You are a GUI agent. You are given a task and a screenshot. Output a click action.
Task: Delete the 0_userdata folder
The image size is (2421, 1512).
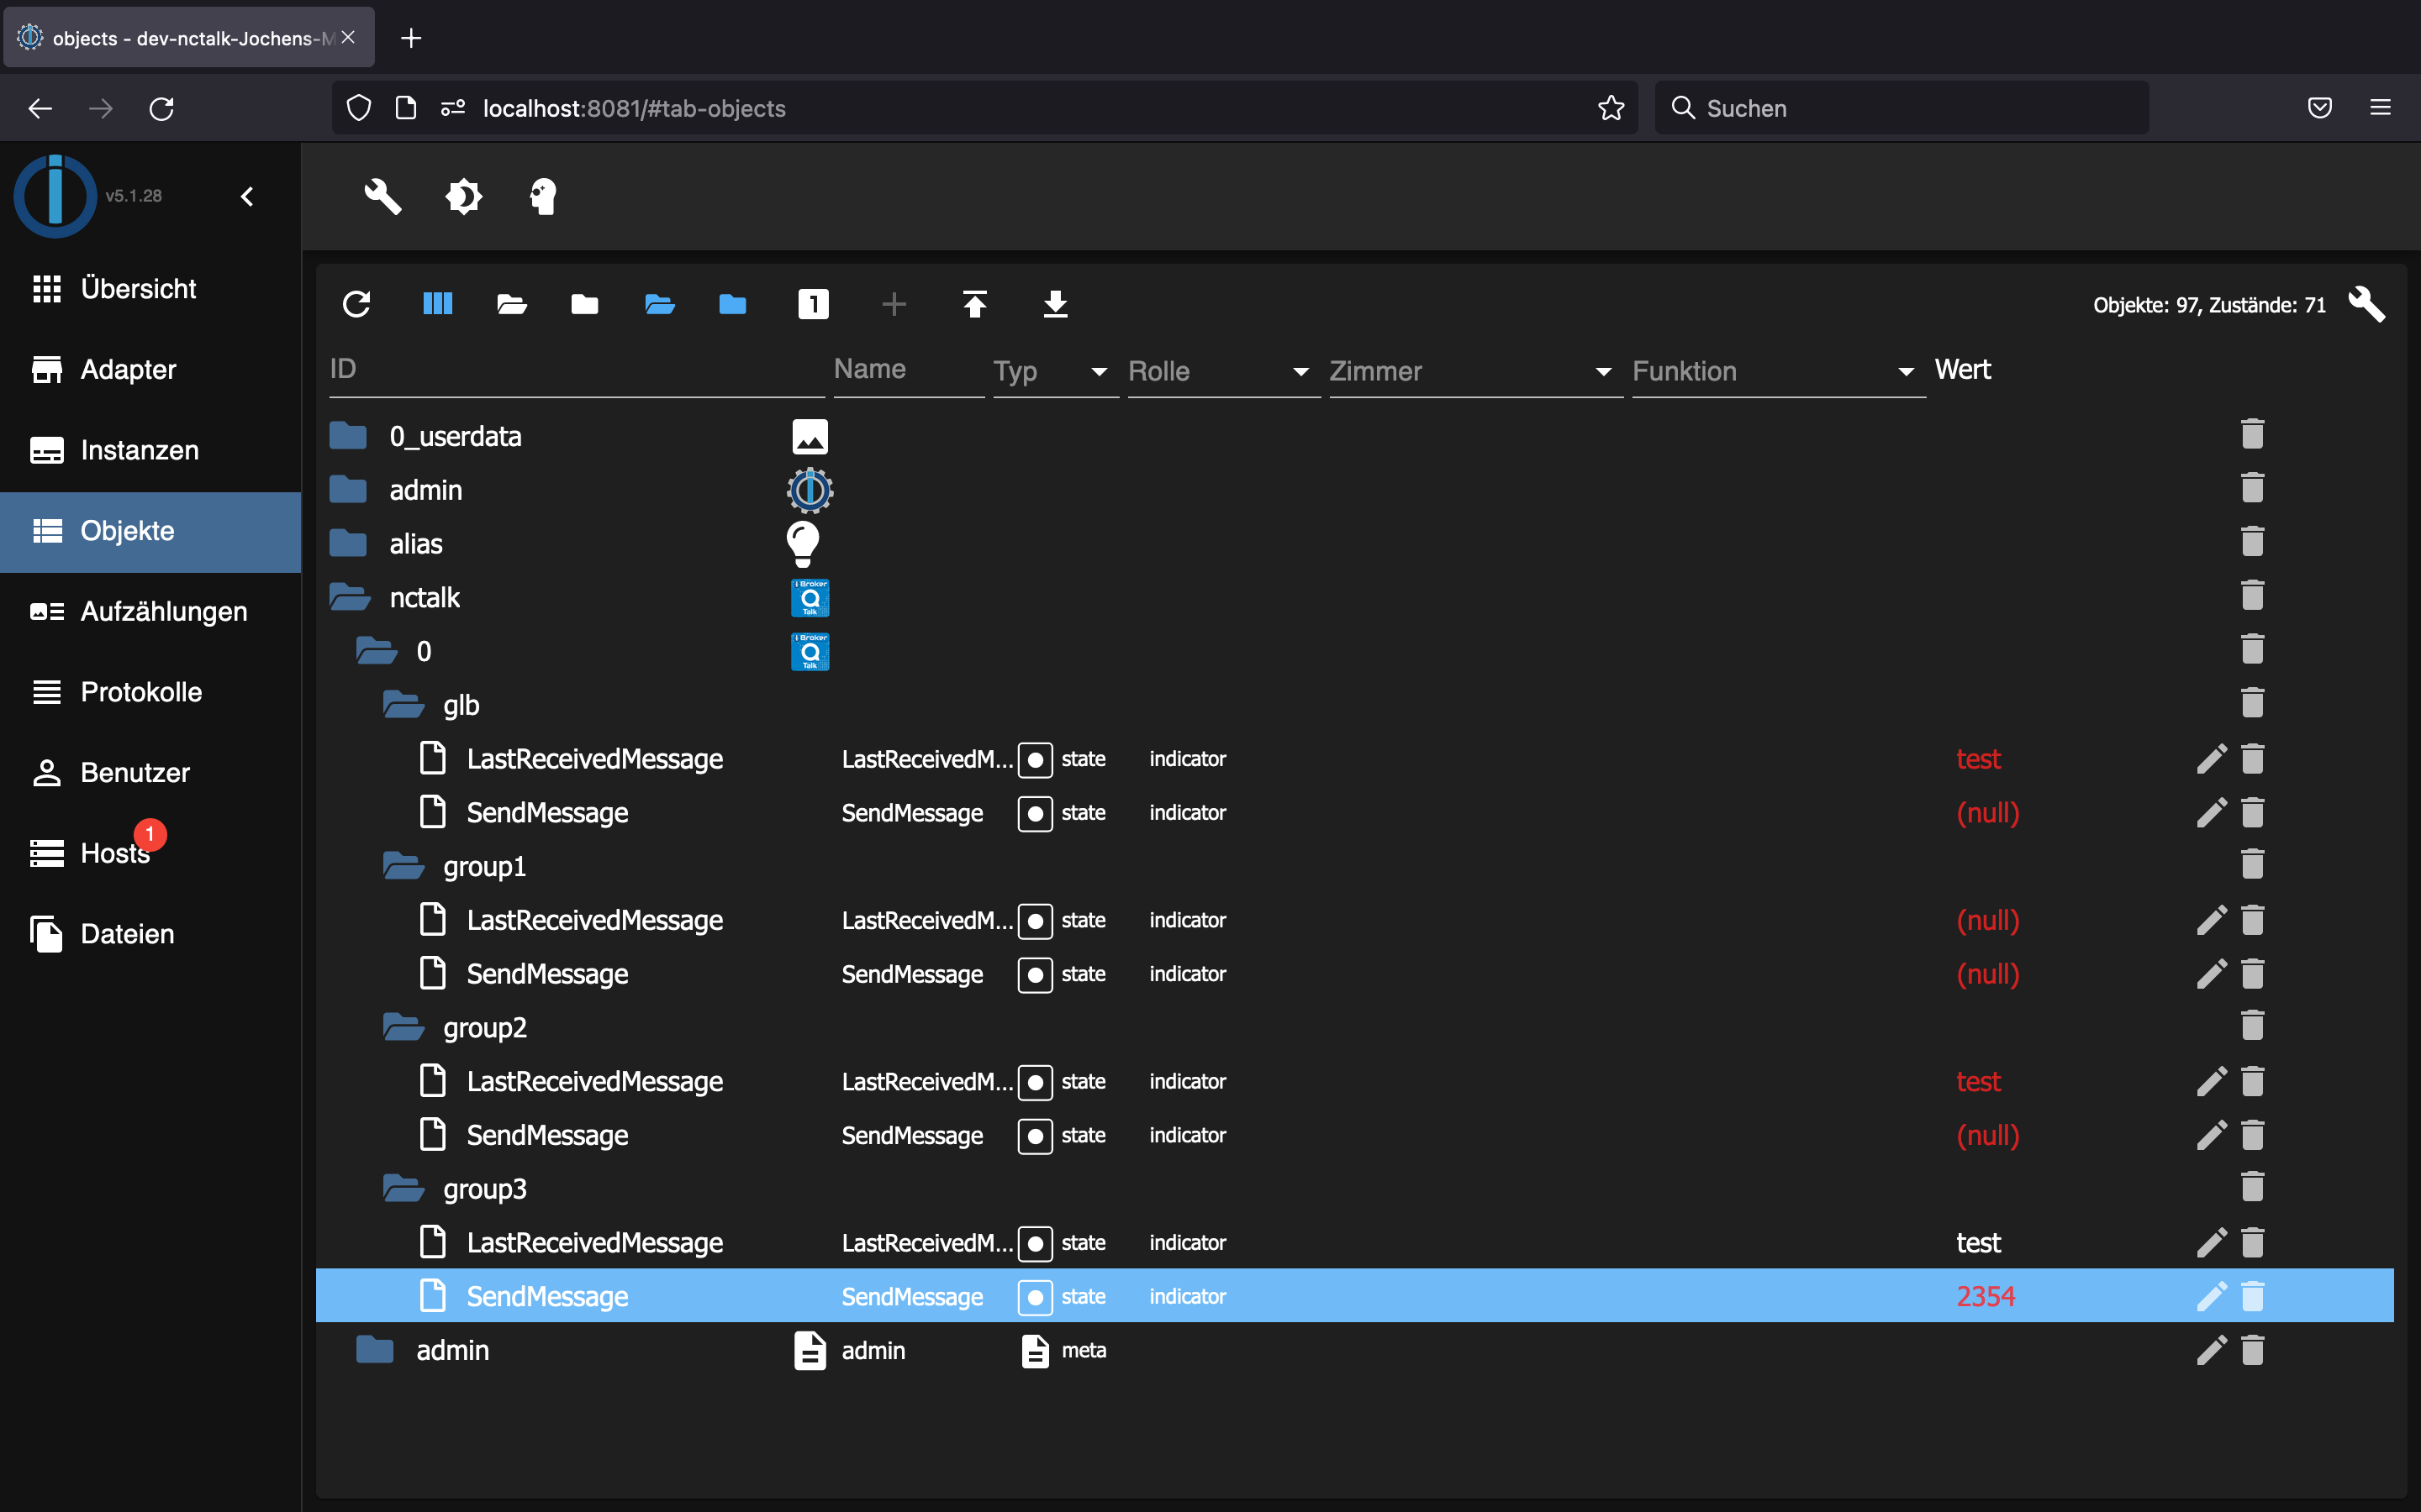[2252, 435]
